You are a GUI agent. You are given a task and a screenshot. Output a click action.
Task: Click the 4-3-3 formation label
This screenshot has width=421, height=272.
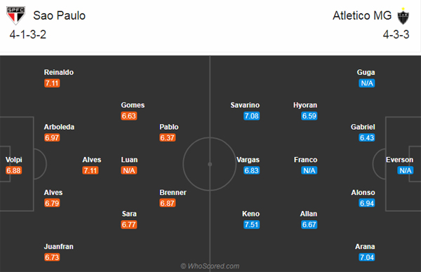(x=396, y=34)
